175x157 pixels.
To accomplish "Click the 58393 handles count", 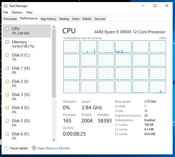I will point(105,121).
